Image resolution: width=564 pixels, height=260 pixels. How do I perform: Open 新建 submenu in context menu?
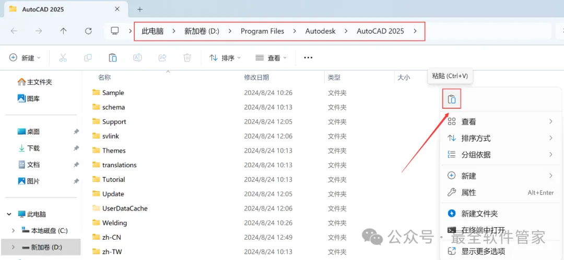[501, 176]
